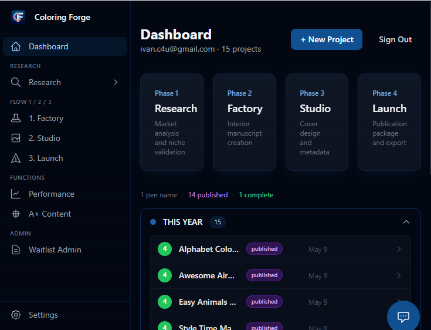Expand the Research sidebar chevron

pos(116,82)
